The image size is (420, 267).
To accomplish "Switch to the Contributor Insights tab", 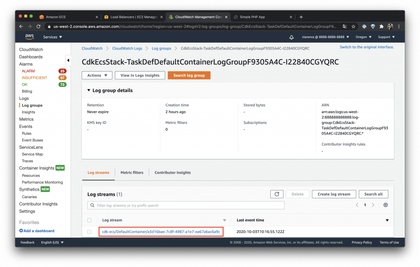I will pos(173,173).
